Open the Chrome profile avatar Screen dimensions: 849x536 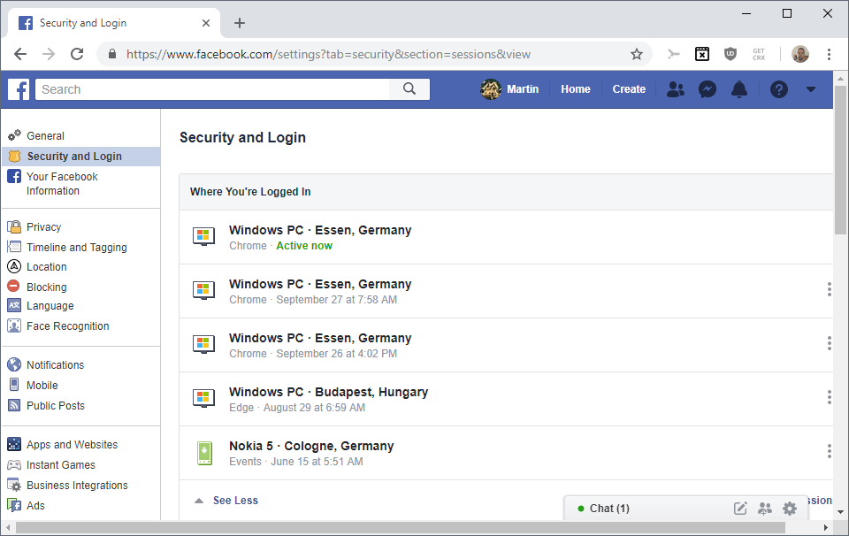800,54
